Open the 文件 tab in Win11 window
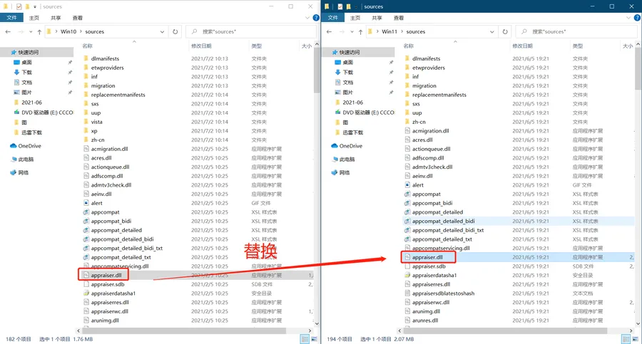 coord(333,18)
